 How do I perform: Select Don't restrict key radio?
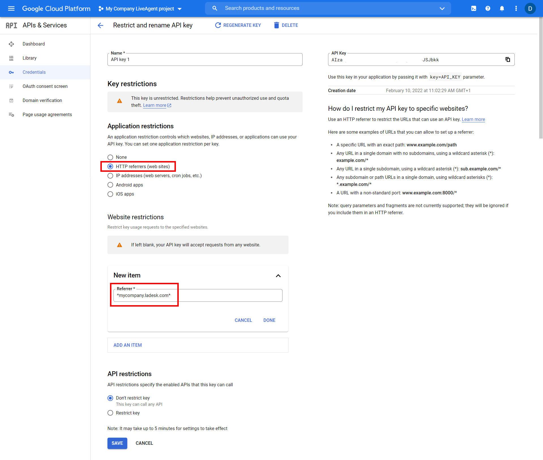110,398
